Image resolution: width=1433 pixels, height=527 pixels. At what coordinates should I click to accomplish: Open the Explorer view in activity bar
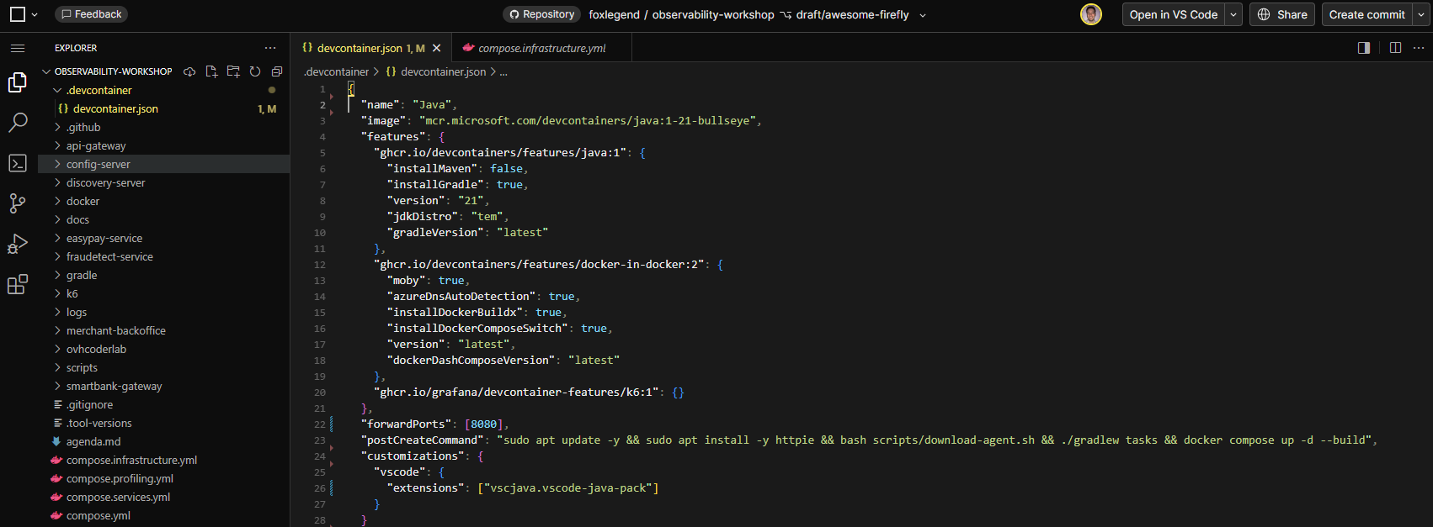18,82
